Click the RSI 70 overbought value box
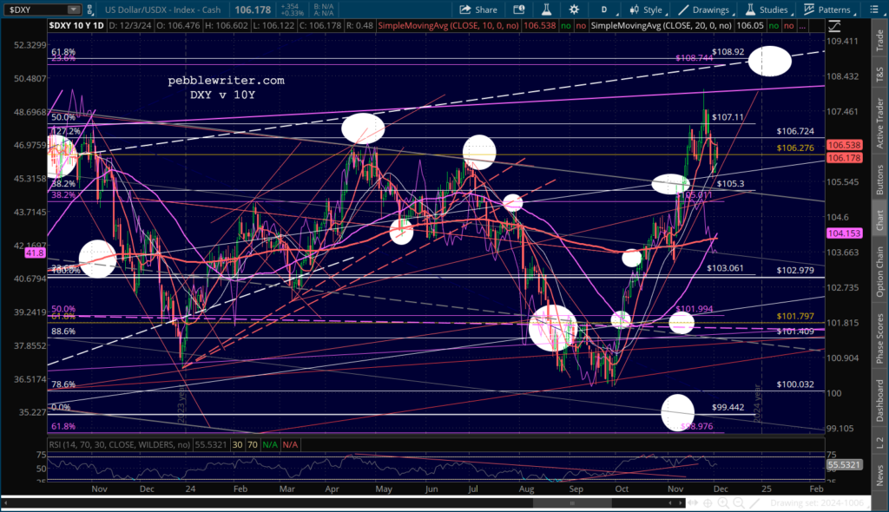Screen dimensions: 889x512 pos(253,444)
